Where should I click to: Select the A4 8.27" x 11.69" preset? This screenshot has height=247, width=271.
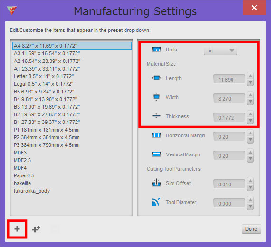pyautogui.click(x=72, y=46)
